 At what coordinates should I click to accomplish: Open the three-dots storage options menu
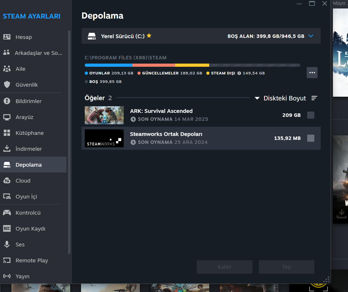(x=312, y=73)
